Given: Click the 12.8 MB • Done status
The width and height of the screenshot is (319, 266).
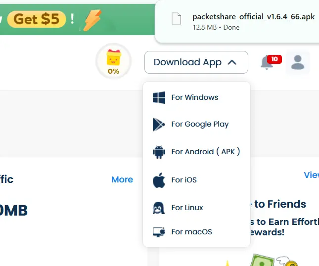Looking at the screenshot, I should 216,28.
